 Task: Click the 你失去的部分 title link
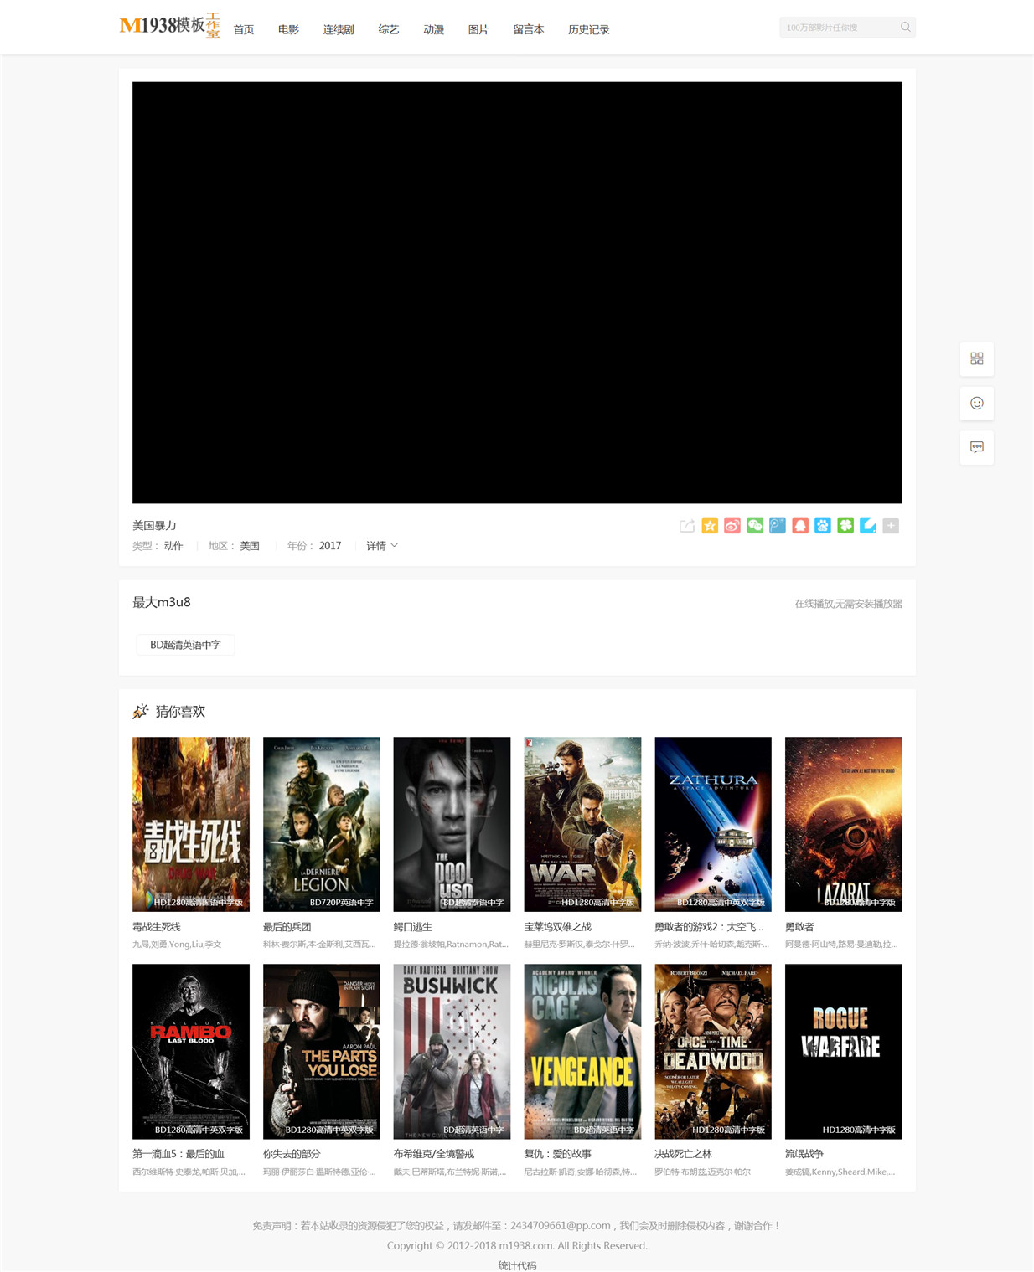pyautogui.click(x=292, y=1154)
